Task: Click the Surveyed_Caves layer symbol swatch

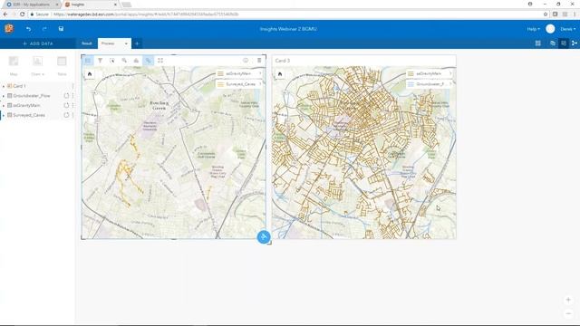Action: [x=220, y=84]
